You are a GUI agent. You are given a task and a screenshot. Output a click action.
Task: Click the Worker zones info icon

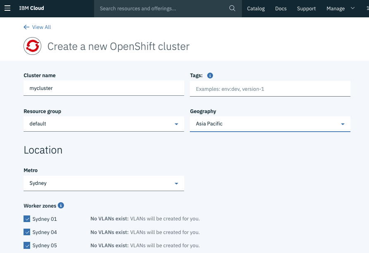coord(61,206)
